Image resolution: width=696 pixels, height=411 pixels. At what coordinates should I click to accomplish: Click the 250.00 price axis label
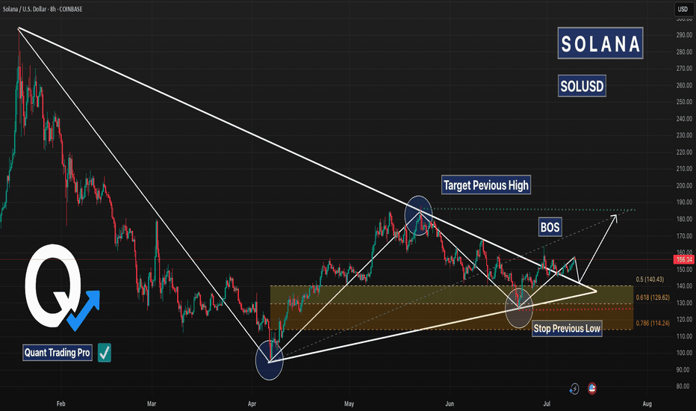pyautogui.click(x=684, y=102)
